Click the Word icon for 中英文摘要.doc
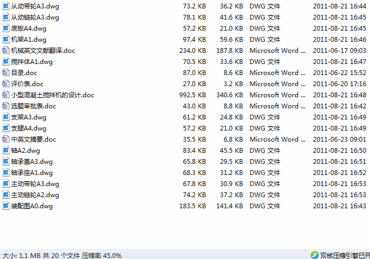Screen dimensions: 370x259 pyautogui.click(x=6, y=139)
